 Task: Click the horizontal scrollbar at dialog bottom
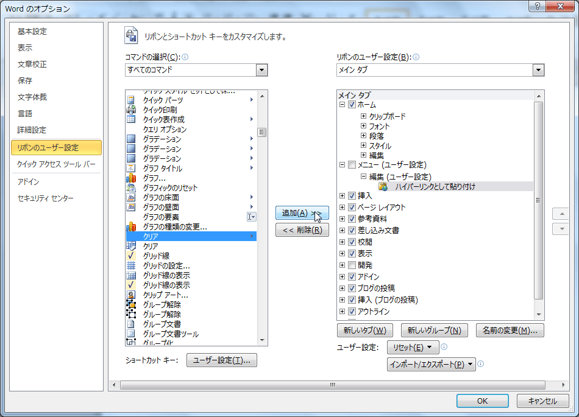pyautogui.click(x=333, y=385)
